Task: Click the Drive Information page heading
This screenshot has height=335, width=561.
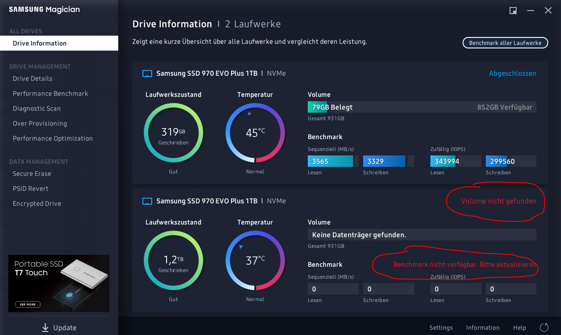Action: [x=172, y=24]
